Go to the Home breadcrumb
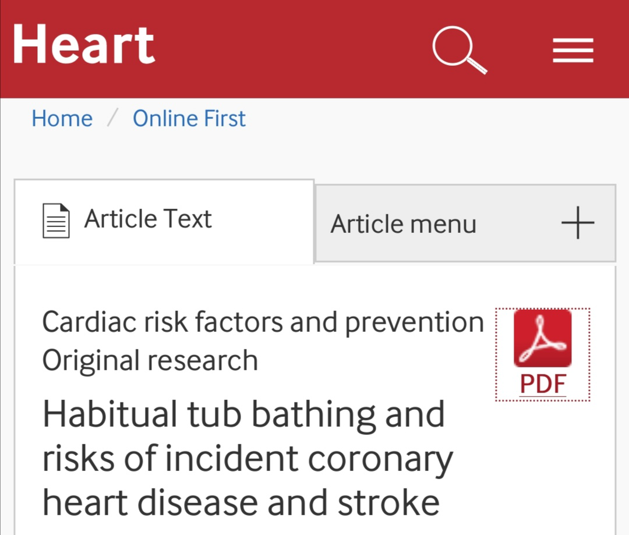The width and height of the screenshot is (629, 535). [x=62, y=119]
